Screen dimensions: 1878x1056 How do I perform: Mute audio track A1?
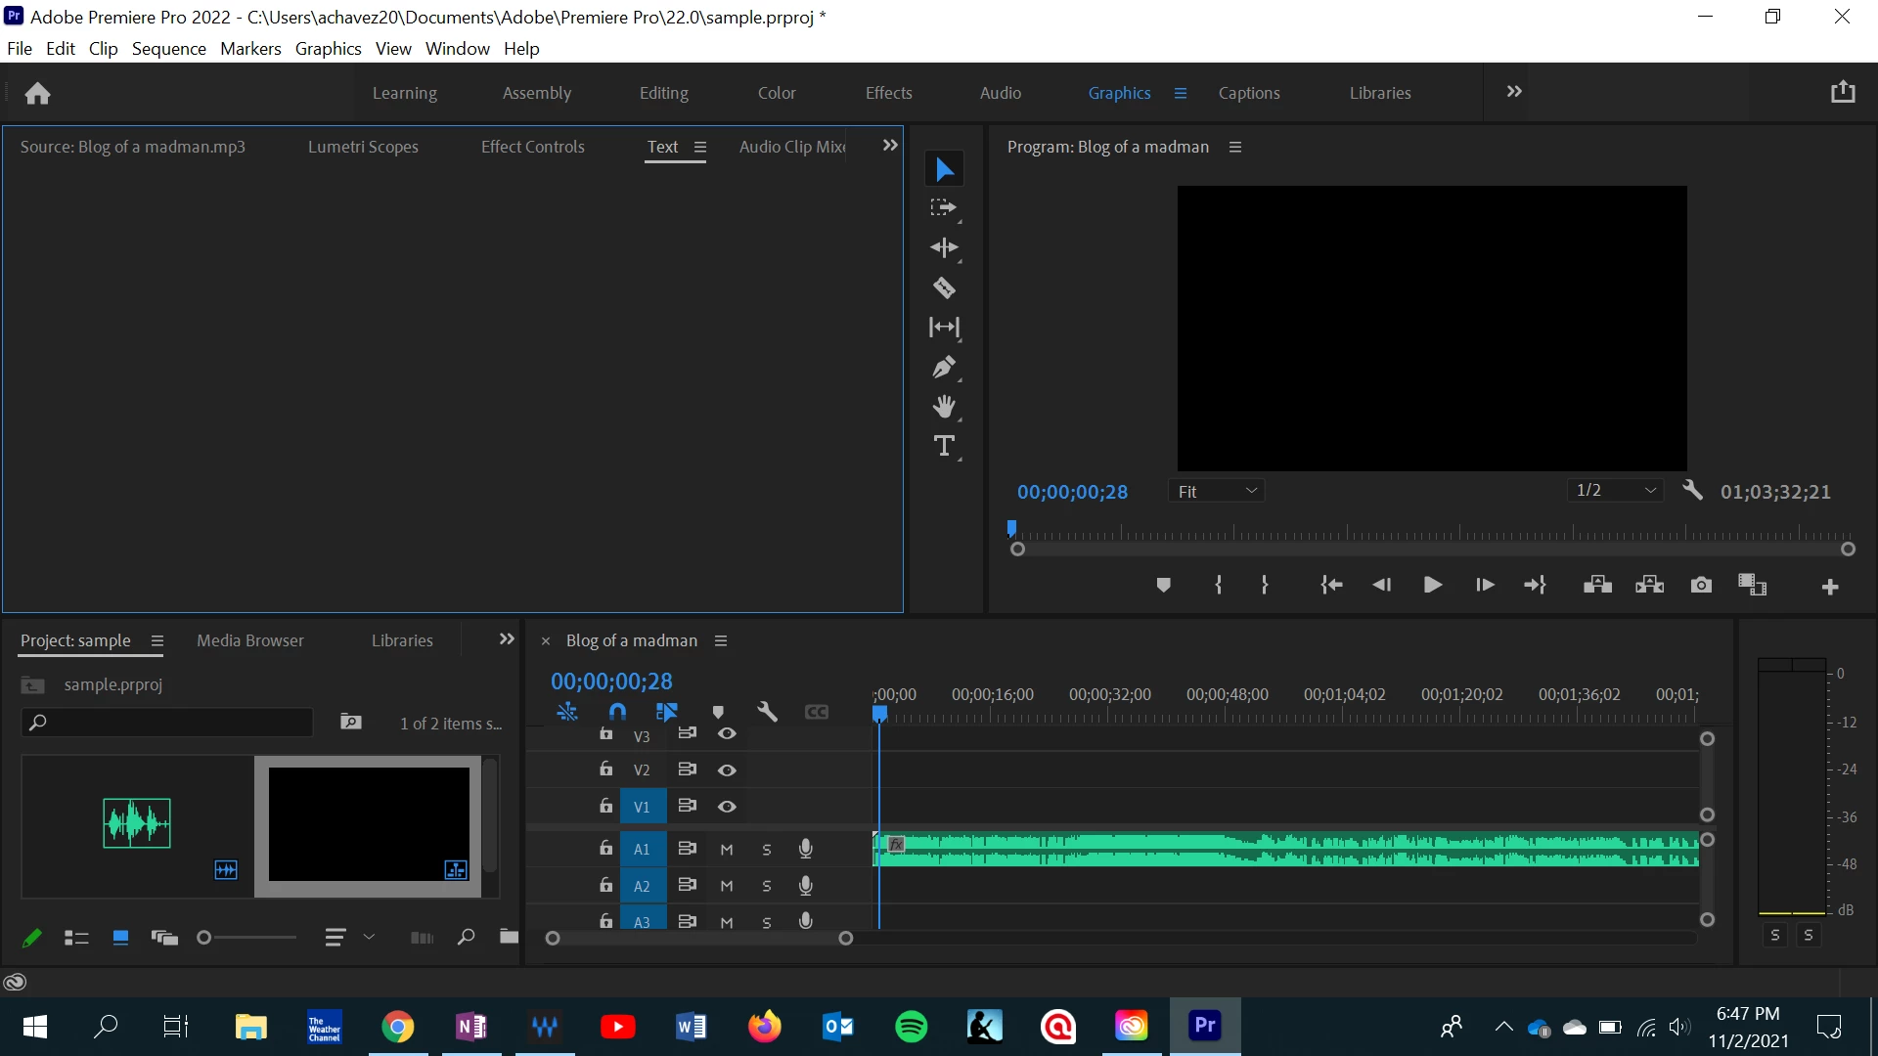(x=727, y=850)
